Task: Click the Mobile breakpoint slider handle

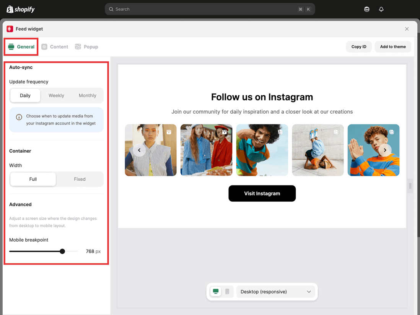Action: click(x=62, y=251)
